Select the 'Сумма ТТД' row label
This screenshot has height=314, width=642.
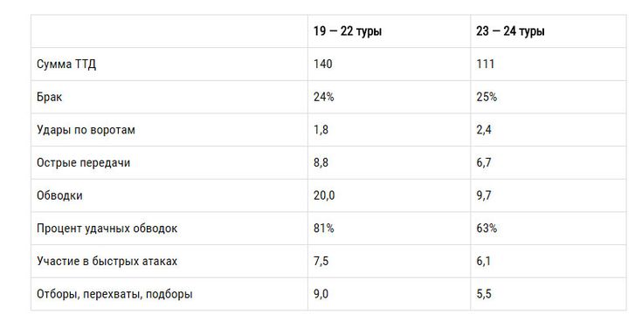tap(66, 65)
